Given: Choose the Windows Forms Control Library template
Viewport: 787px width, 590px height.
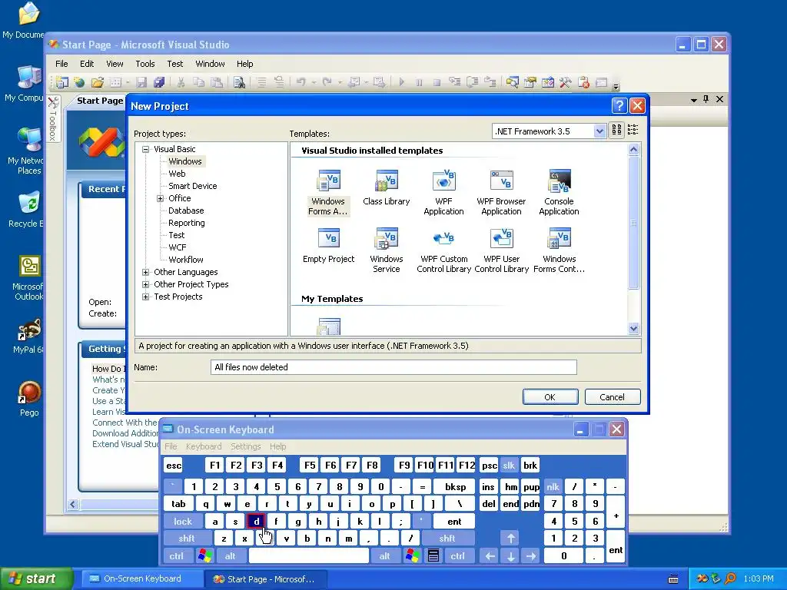Looking at the screenshot, I should point(560,250).
